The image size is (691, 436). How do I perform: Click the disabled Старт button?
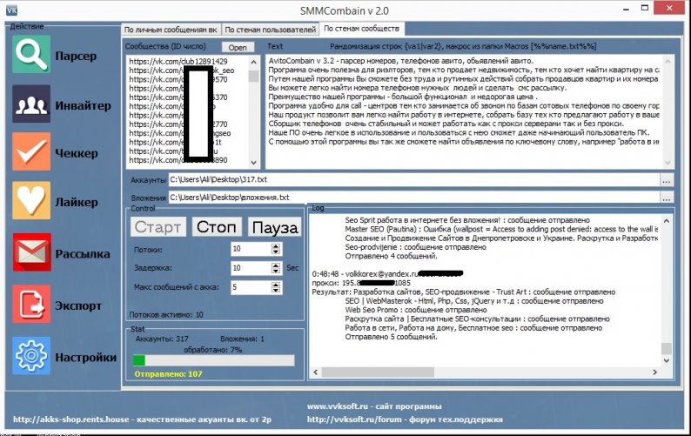(x=158, y=227)
